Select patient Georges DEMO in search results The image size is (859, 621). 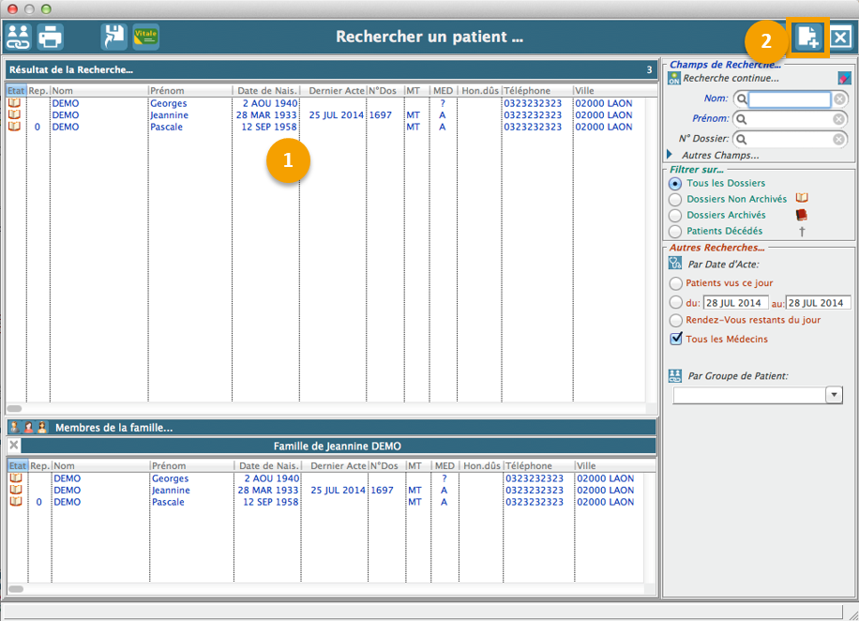tap(167, 103)
